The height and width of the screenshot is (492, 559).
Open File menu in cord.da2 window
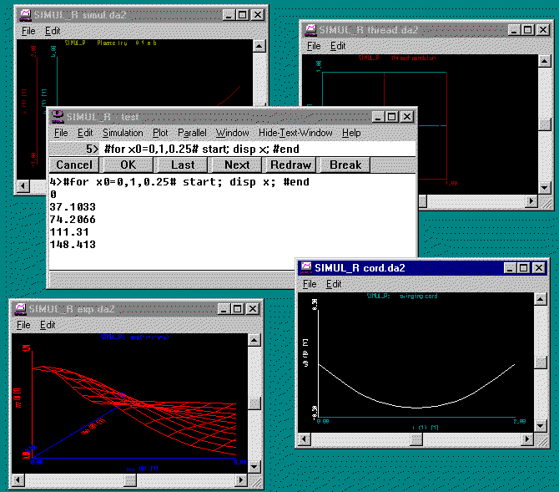pyautogui.click(x=310, y=284)
